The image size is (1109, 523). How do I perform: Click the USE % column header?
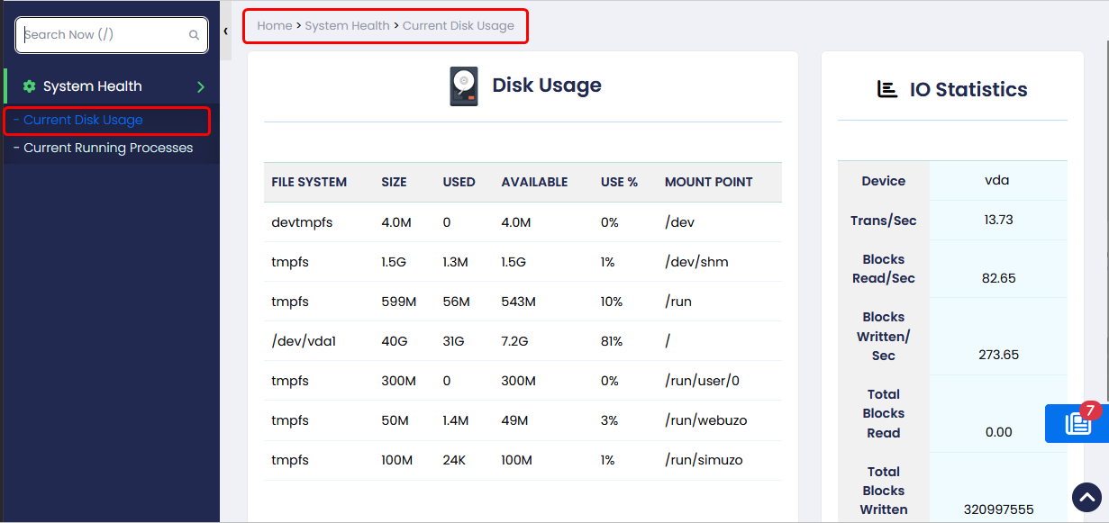pos(619,182)
